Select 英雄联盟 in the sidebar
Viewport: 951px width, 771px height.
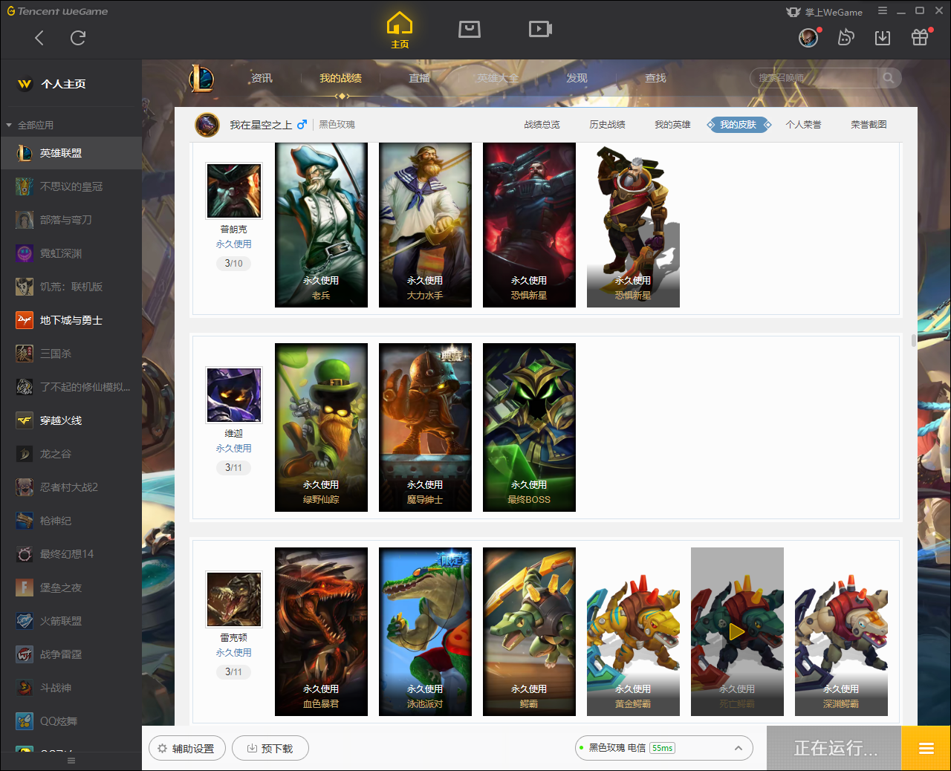coord(71,153)
